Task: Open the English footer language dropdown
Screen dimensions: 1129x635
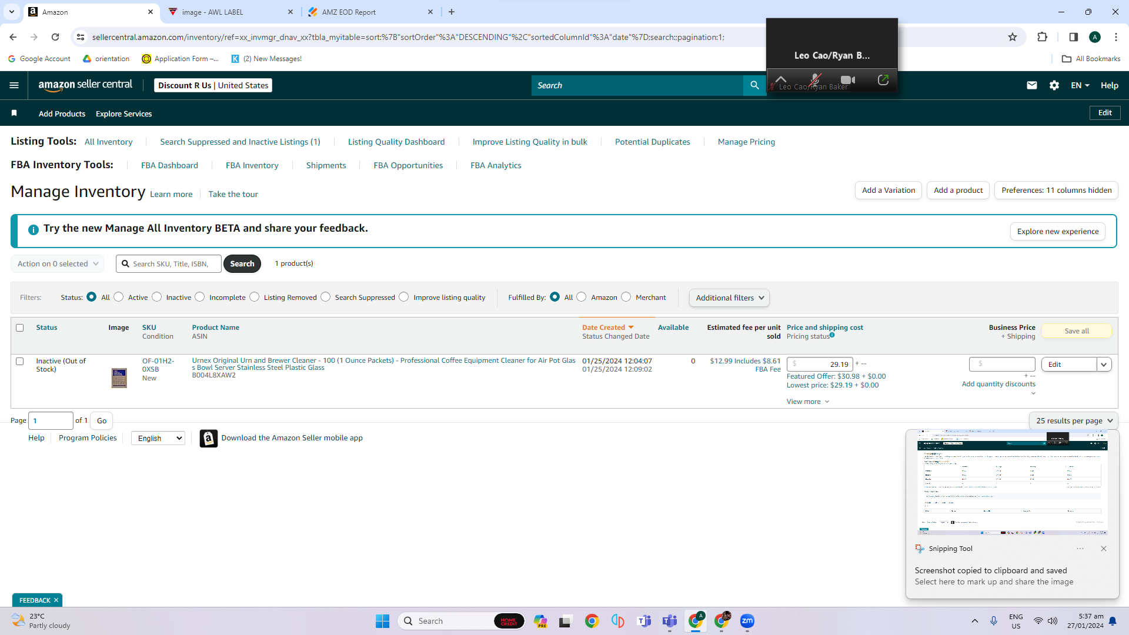Action: click(158, 439)
